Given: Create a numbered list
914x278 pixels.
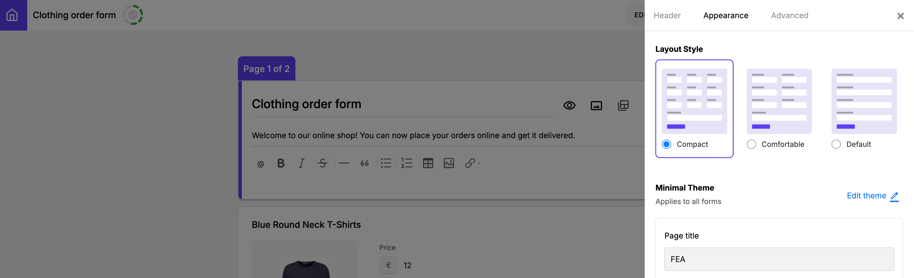Looking at the screenshot, I should pos(407,163).
